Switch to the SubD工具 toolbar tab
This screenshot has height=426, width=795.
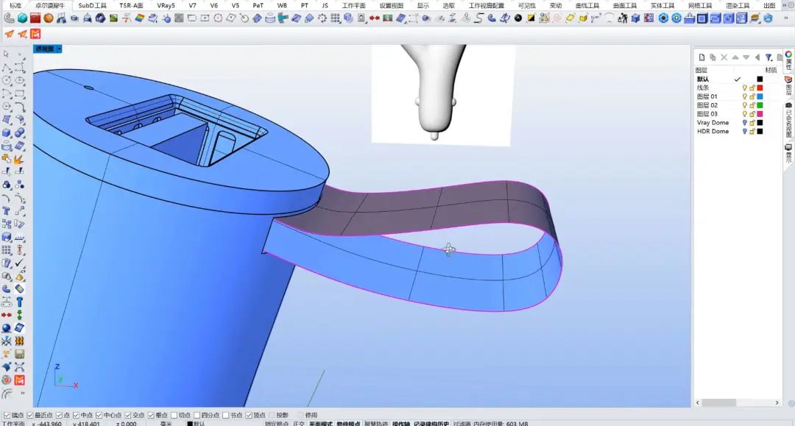click(x=92, y=5)
